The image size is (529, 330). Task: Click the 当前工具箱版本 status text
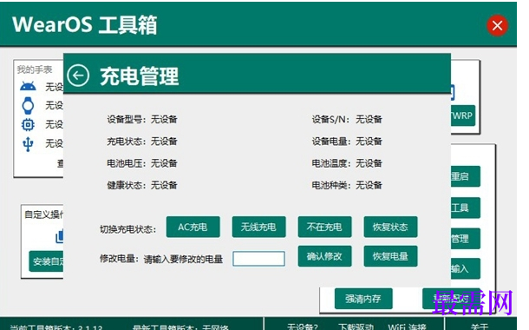pyautogui.click(x=56, y=327)
